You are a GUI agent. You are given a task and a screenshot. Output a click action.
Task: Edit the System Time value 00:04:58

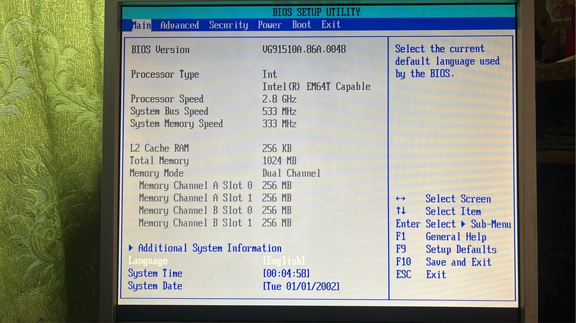[x=286, y=273]
